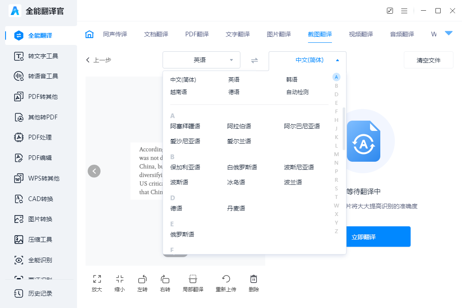Jump to letter M in index
The width and height of the screenshot is (462, 308).
pyautogui.click(x=336, y=154)
